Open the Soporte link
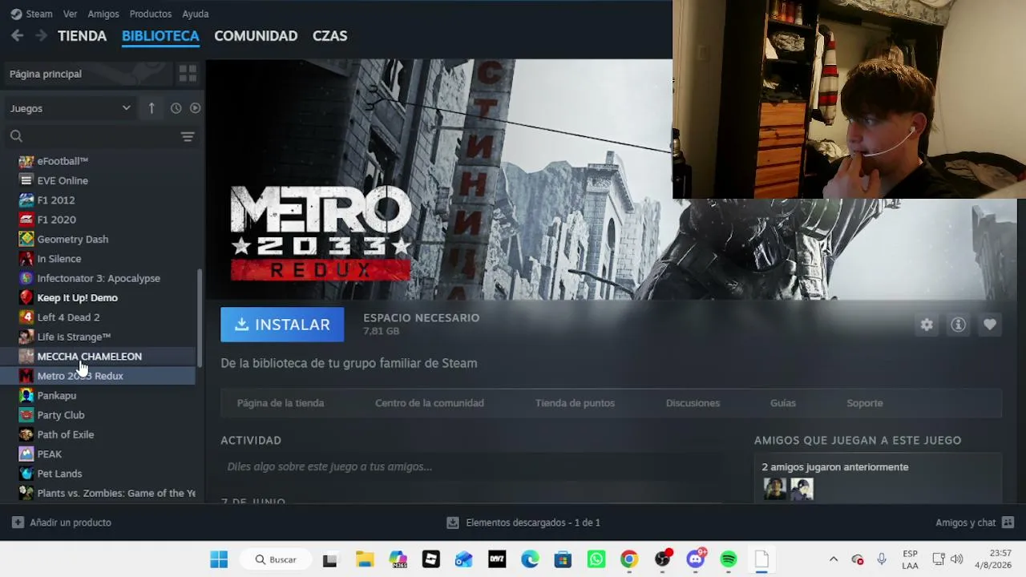This screenshot has height=577, width=1026. (x=865, y=403)
